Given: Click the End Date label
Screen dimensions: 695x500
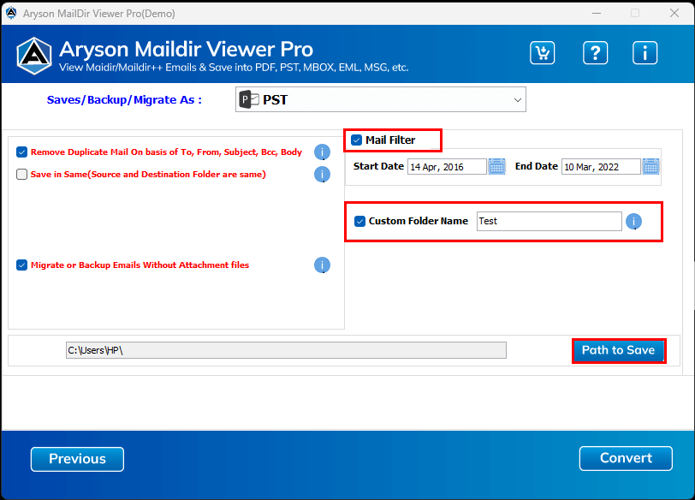Looking at the screenshot, I should [x=537, y=166].
